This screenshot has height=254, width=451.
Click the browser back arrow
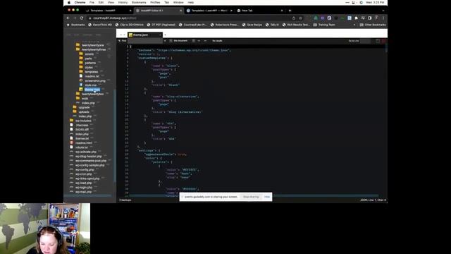68,18
